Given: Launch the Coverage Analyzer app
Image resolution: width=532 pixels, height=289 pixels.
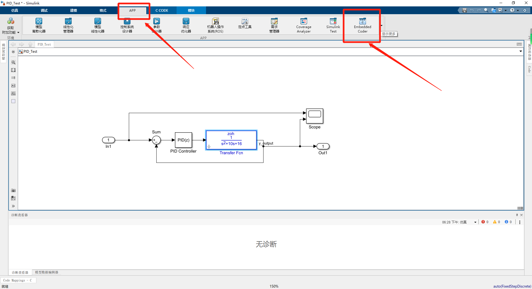Looking at the screenshot, I should tap(303, 25).
